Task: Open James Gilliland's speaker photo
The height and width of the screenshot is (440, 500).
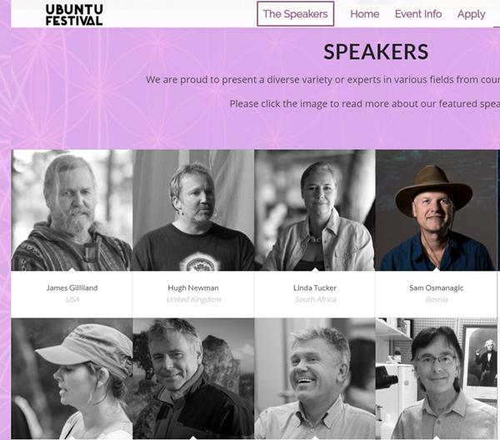Action: click(x=72, y=210)
